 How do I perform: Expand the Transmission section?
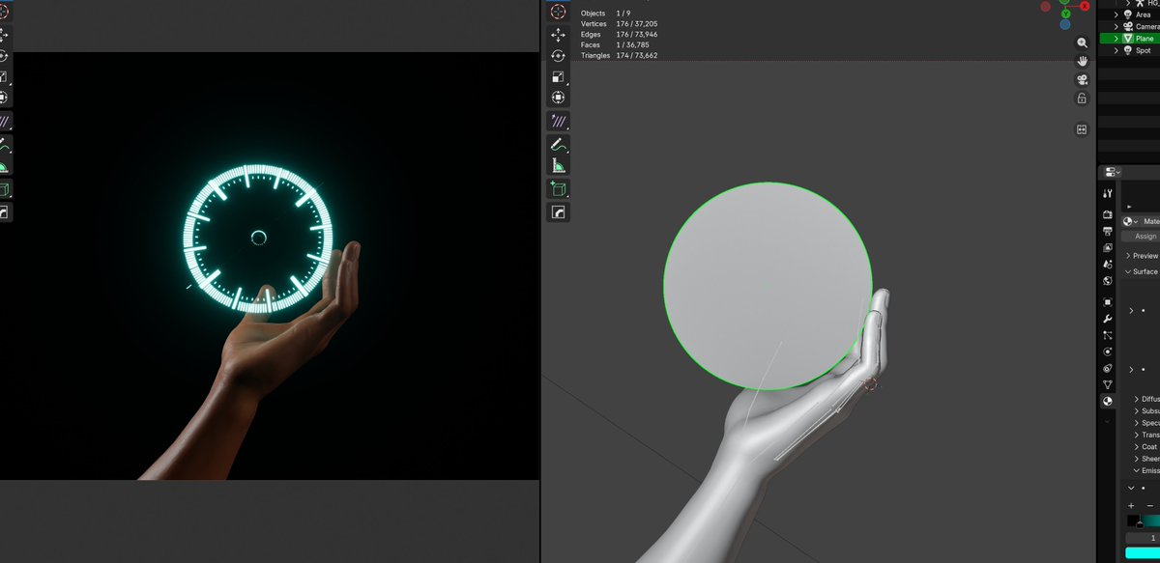click(x=1147, y=436)
